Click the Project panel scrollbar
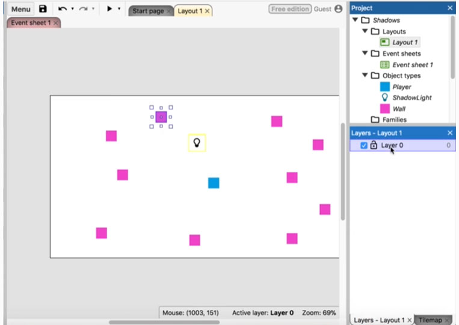Screen dimensions: 459x325 click(x=452, y=47)
